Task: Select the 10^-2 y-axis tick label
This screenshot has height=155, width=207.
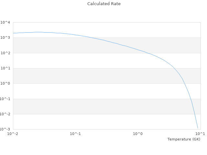Action: click(x=5, y=114)
